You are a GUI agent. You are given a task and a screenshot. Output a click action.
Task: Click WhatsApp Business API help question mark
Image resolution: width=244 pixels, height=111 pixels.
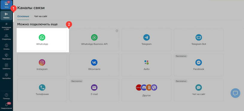click(x=117, y=31)
